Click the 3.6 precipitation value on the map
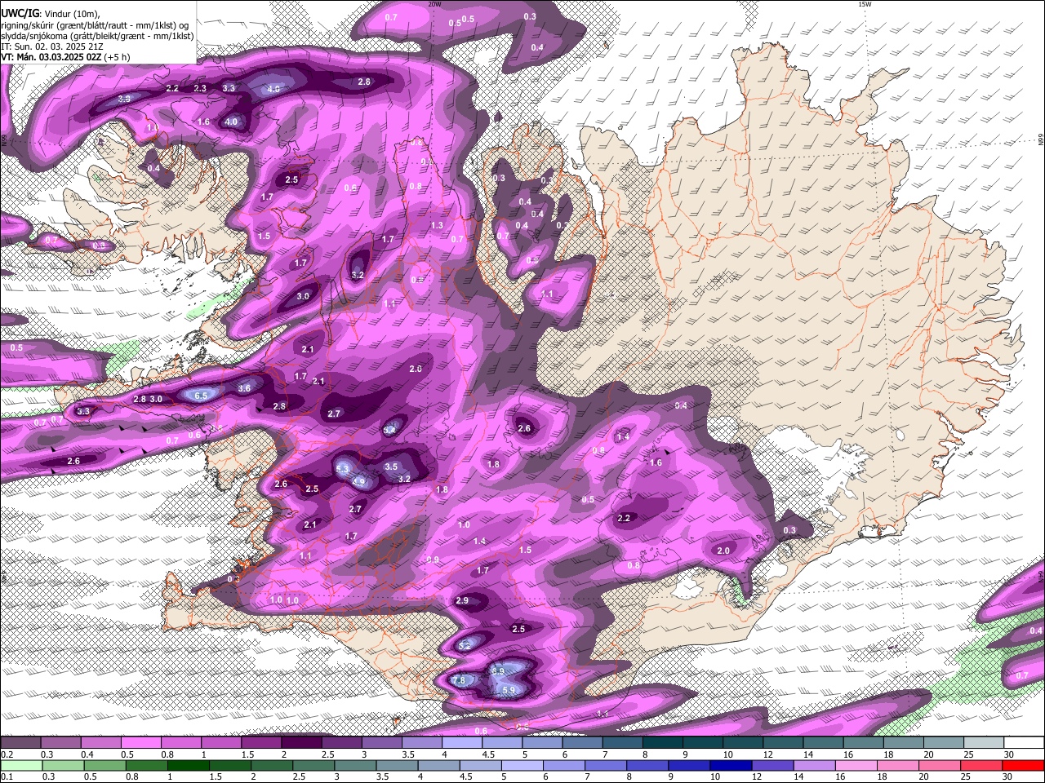1045x783 pixels. click(x=244, y=389)
